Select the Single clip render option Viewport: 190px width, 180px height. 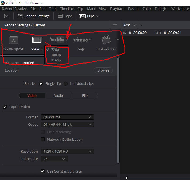pos(41,84)
